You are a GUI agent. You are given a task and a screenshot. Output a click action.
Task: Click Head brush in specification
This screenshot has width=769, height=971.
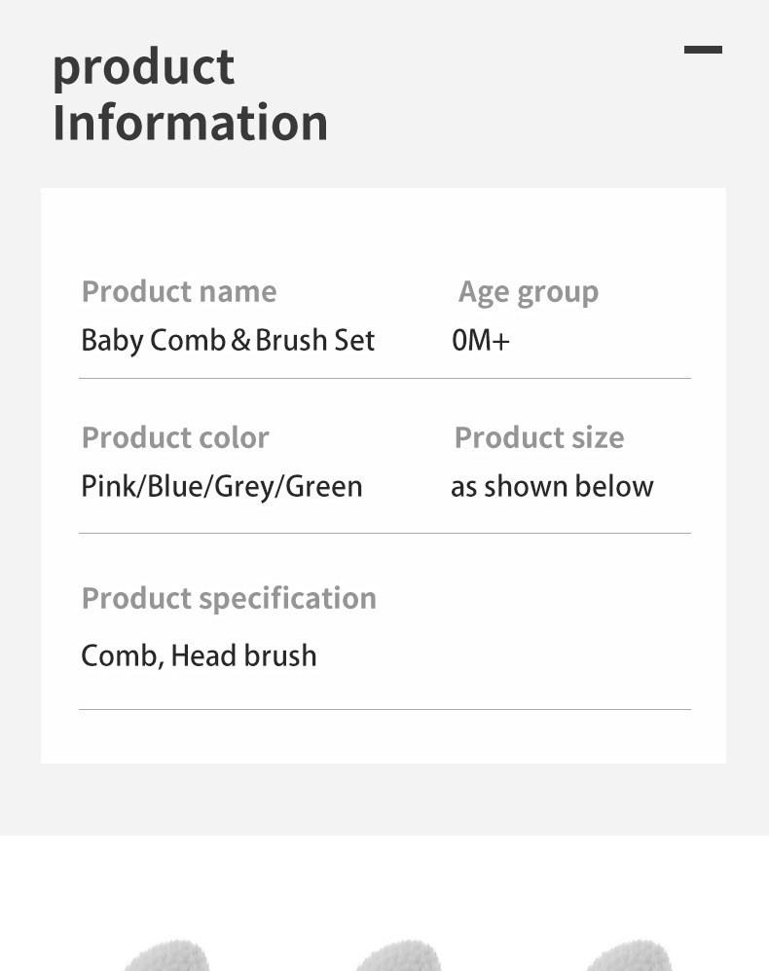tap(243, 655)
